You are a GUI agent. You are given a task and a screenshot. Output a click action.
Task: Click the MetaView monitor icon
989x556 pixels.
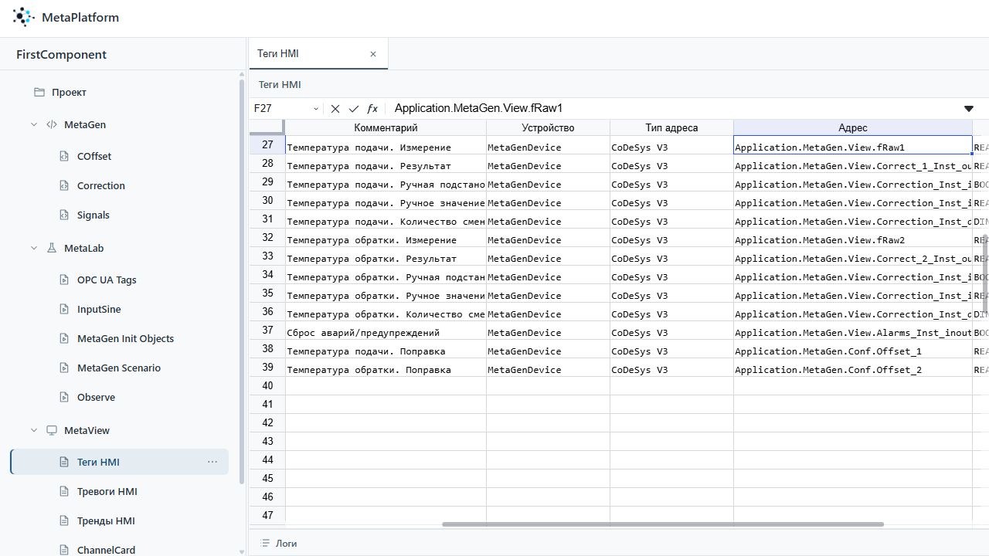point(52,430)
